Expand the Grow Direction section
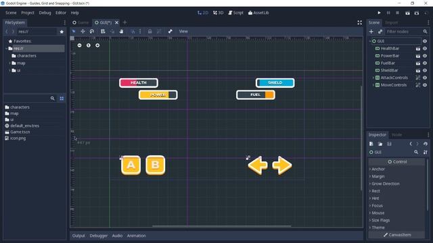 (384, 184)
